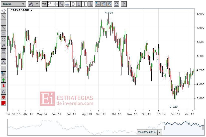Click the 3,829 low price label
Screen dimensions: 206x137
174,107
